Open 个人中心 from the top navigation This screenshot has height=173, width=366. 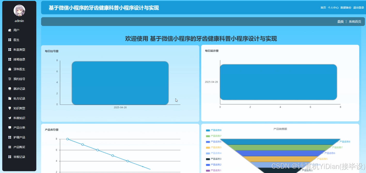(334, 8)
